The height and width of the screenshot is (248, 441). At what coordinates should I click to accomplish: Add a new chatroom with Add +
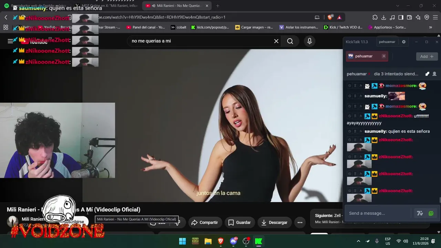point(427,56)
